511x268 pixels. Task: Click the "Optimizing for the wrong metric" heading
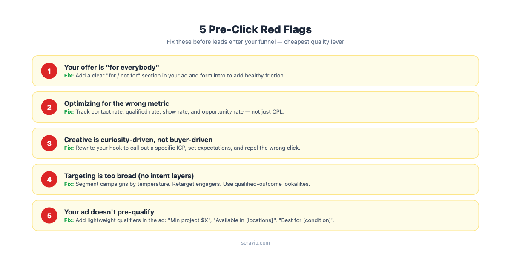(x=116, y=103)
